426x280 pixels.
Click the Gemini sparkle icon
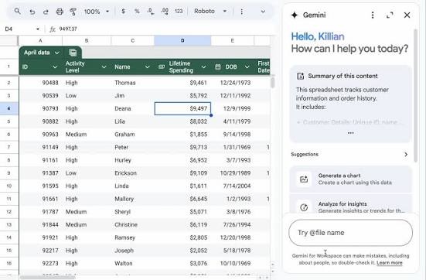pyautogui.click(x=295, y=15)
